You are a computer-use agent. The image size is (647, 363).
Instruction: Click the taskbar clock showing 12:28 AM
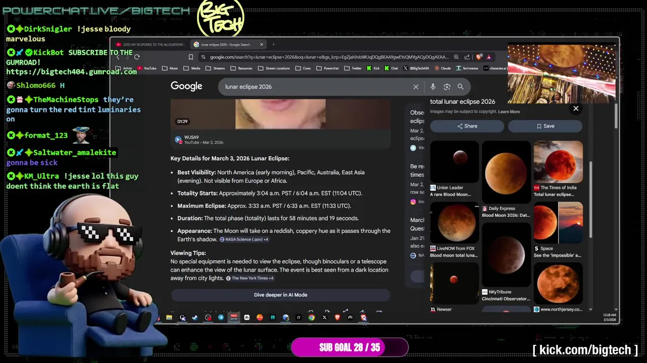point(610,317)
